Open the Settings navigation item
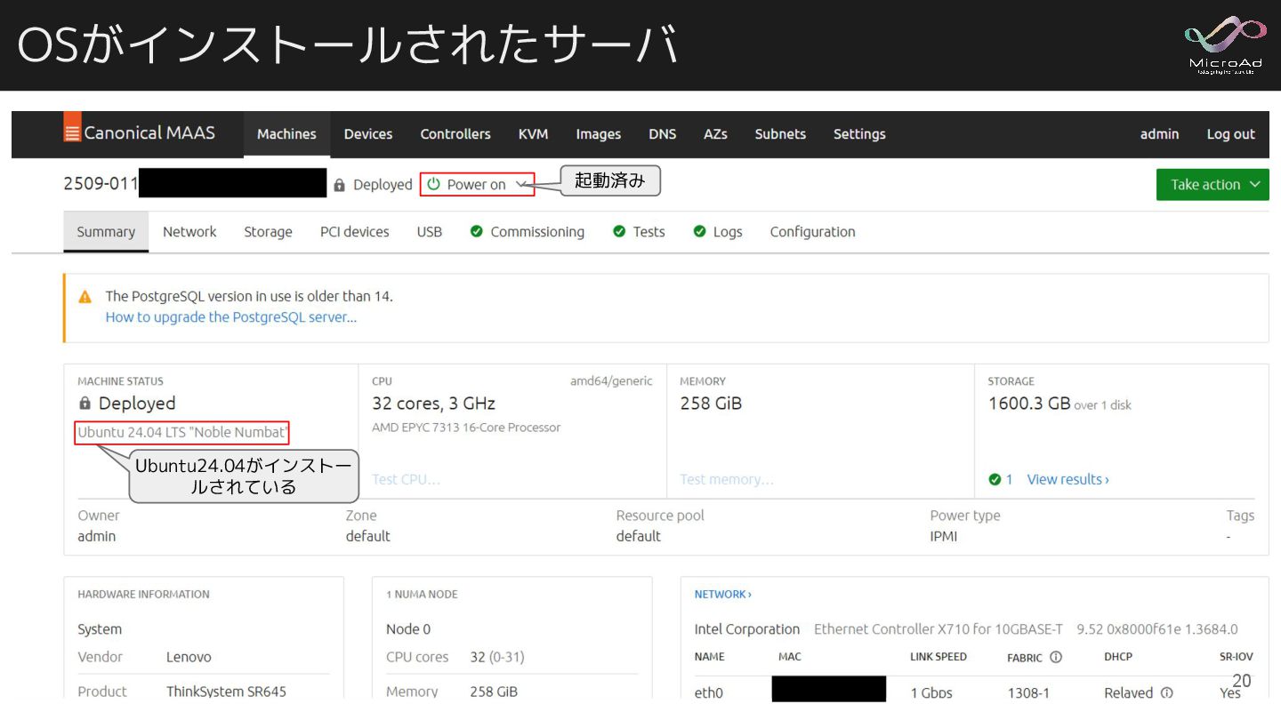 coord(858,134)
